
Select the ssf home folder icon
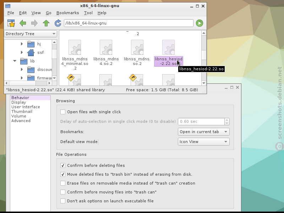click(31, 53)
